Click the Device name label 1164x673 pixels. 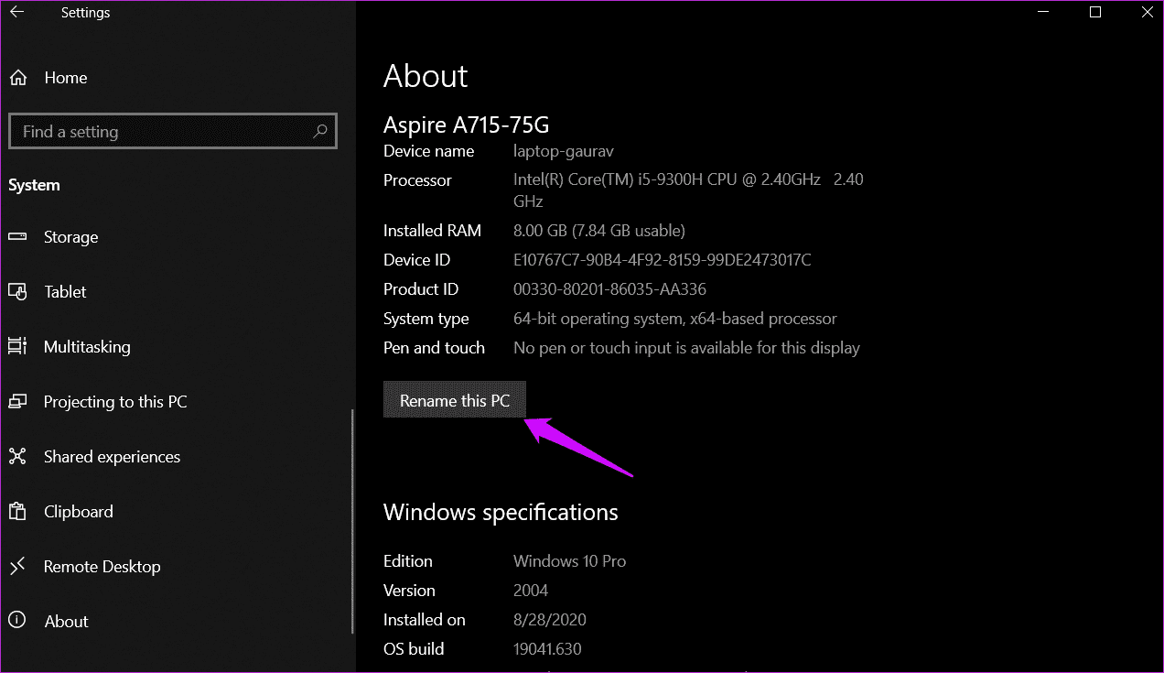428,151
